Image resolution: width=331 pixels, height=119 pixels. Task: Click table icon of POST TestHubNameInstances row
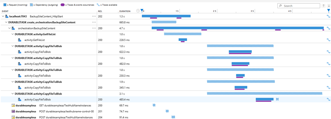[x=13, y=117]
